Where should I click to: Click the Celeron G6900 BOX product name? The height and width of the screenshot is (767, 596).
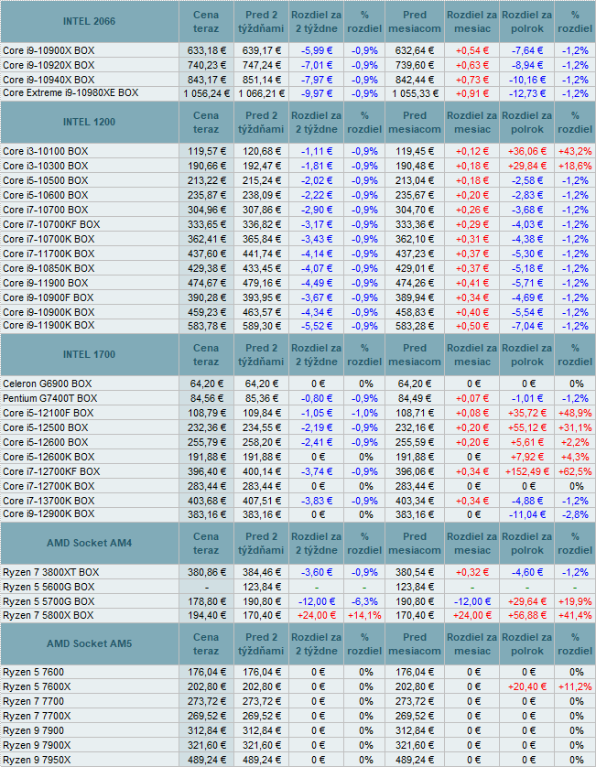(46, 383)
